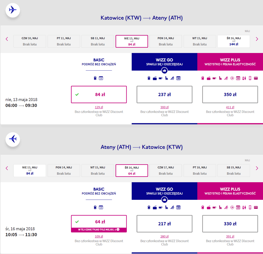
Task: Open the 129 zł non-member price link
Action: (x=99, y=107)
